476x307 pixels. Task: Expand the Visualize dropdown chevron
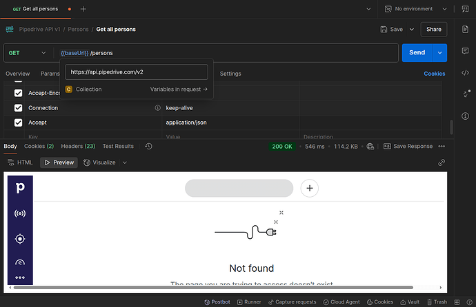124,162
